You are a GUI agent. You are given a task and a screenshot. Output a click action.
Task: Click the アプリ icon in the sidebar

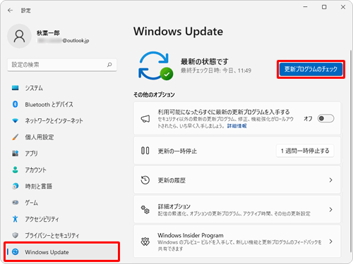[x=16, y=153]
